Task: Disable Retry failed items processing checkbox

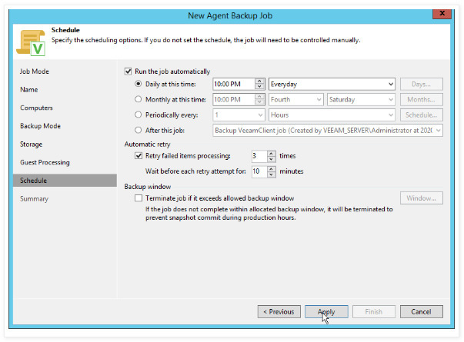Action: 139,156
